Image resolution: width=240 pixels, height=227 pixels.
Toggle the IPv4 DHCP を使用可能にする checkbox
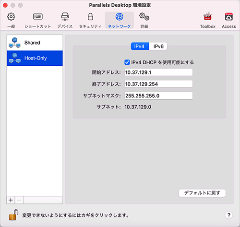(x=127, y=62)
